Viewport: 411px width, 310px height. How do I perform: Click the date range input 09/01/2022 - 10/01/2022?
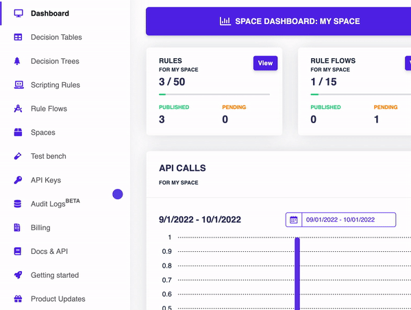click(x=349, y=220)
